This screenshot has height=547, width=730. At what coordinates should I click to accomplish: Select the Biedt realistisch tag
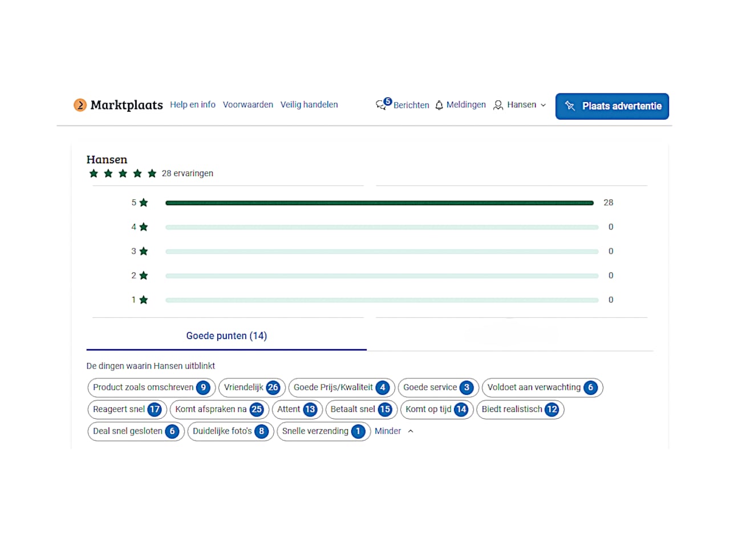520,410
